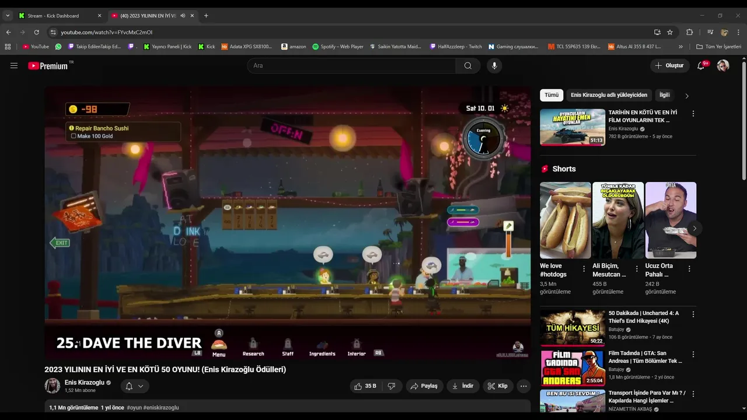Share the video via Paylaş

pyautogui.click(x=424, y=386)
